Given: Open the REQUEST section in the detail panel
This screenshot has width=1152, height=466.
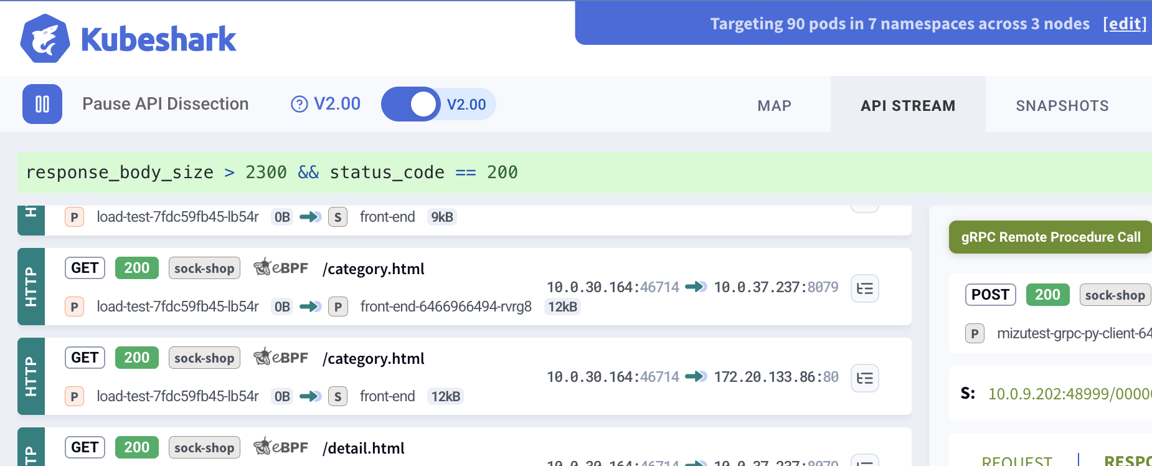Looking at the screenshot, I should tap(1016, 460).
